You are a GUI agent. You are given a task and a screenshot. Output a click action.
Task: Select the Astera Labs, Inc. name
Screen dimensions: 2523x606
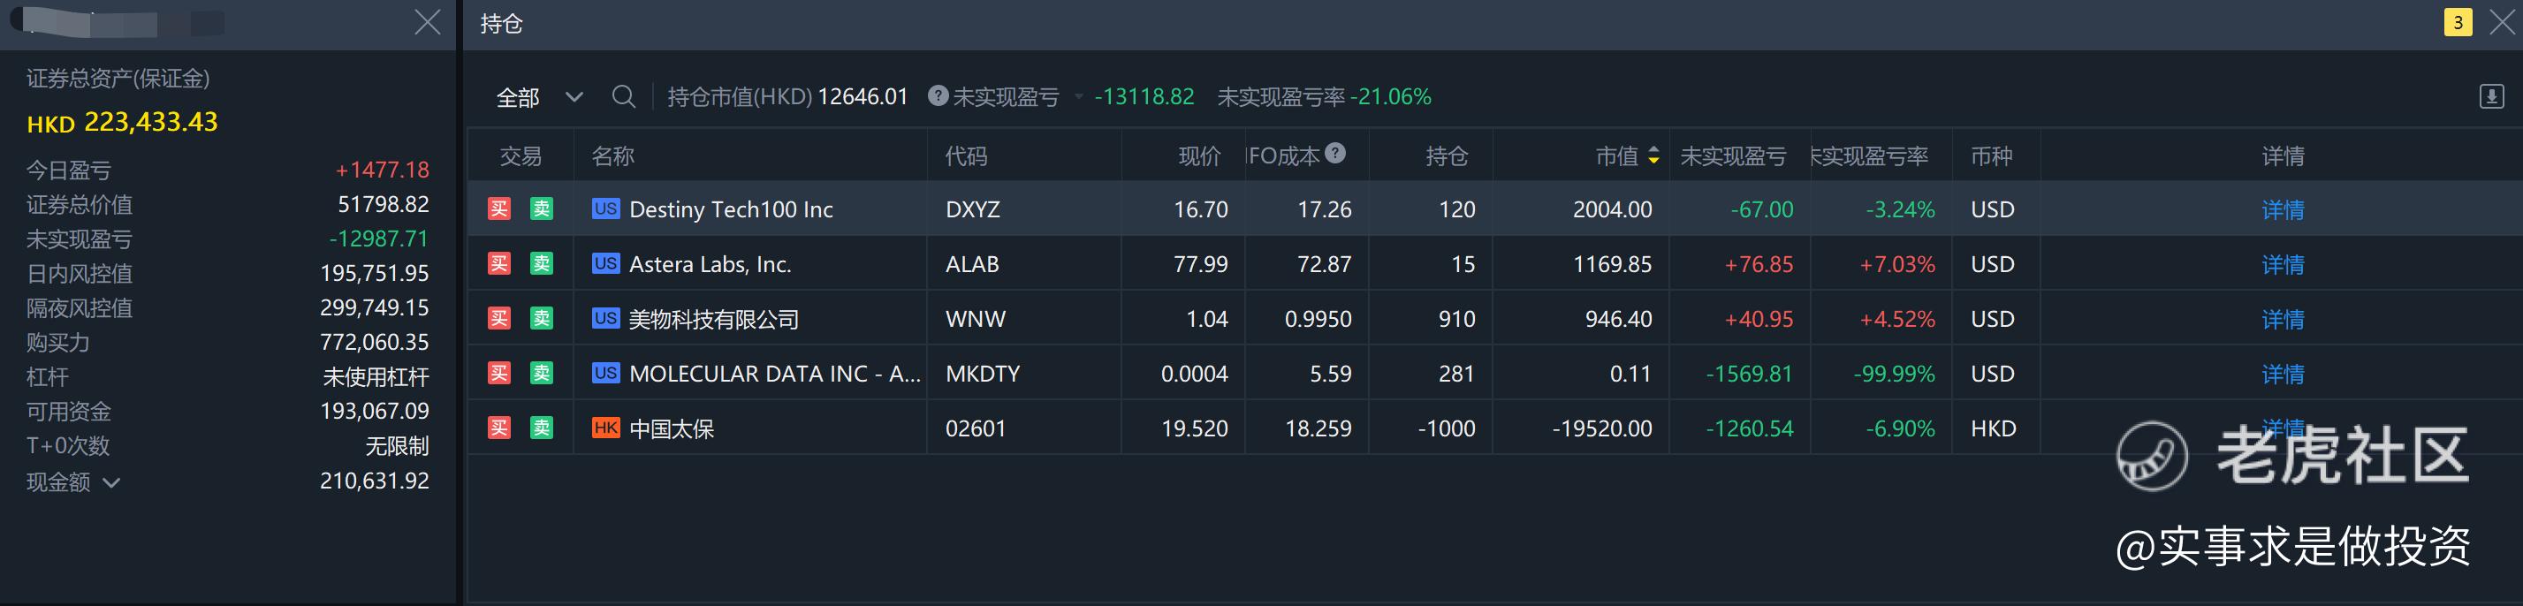coord(711,264)
